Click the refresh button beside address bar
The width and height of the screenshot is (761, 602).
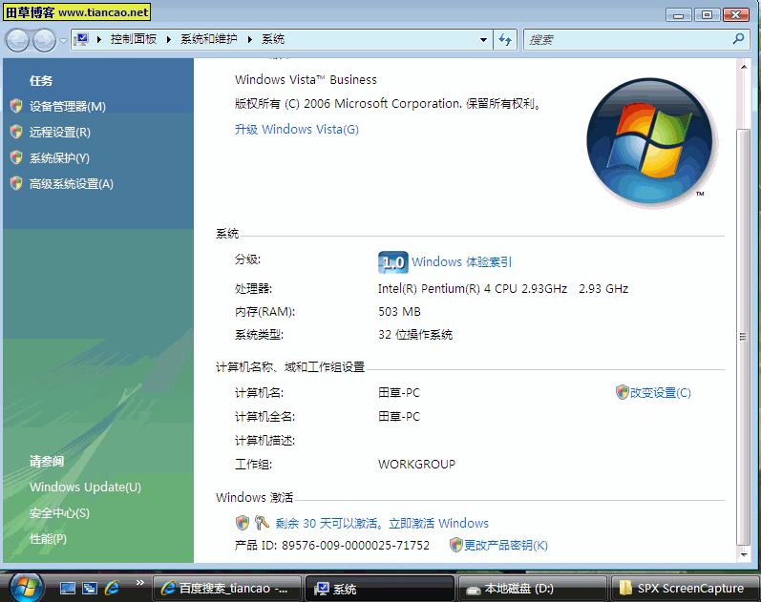tap(505, 40)
